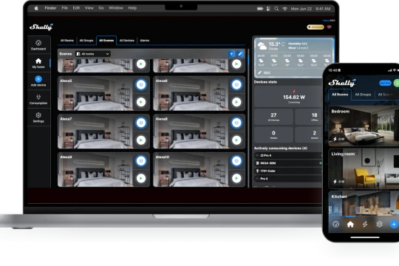Screen dimensions: 399x266
Task: Select My home in sidebar
Action: (x=38, y=63)
